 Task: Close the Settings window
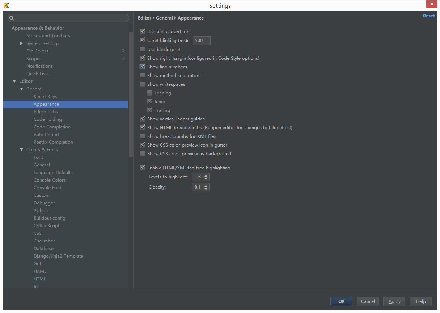pos(432,4)
